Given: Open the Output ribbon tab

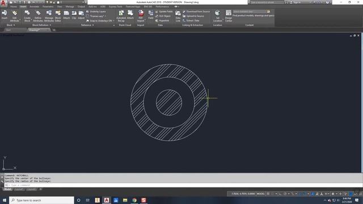Looking at the screenshot, I should tap(81, 7).
